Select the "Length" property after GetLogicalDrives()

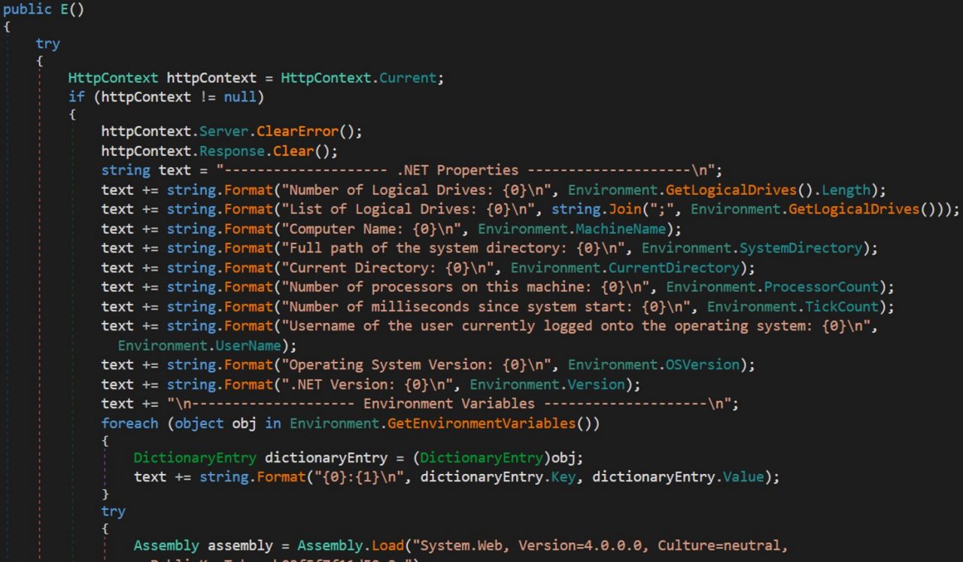pyautogui.click(x=846, y=190)
